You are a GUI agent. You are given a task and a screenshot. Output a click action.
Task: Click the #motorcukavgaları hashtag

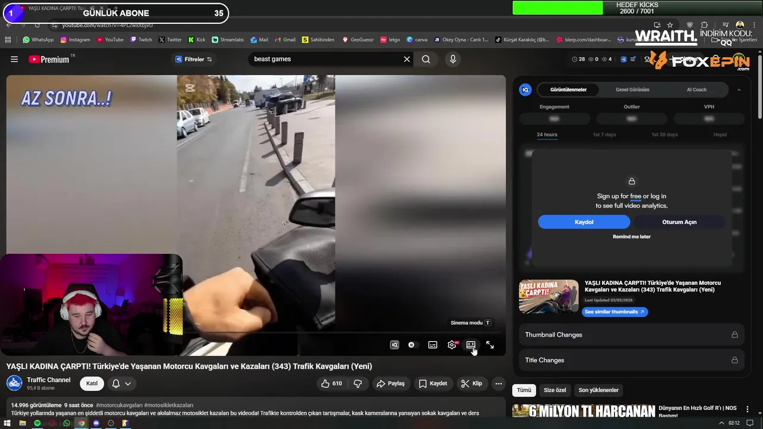(119, 405)
